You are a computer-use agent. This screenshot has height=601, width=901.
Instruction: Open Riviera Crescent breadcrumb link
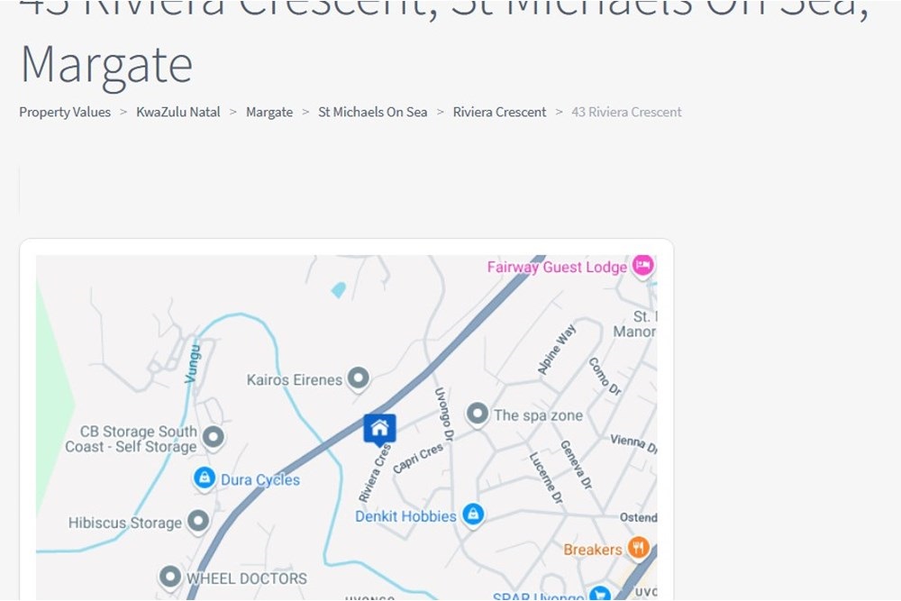499,112
